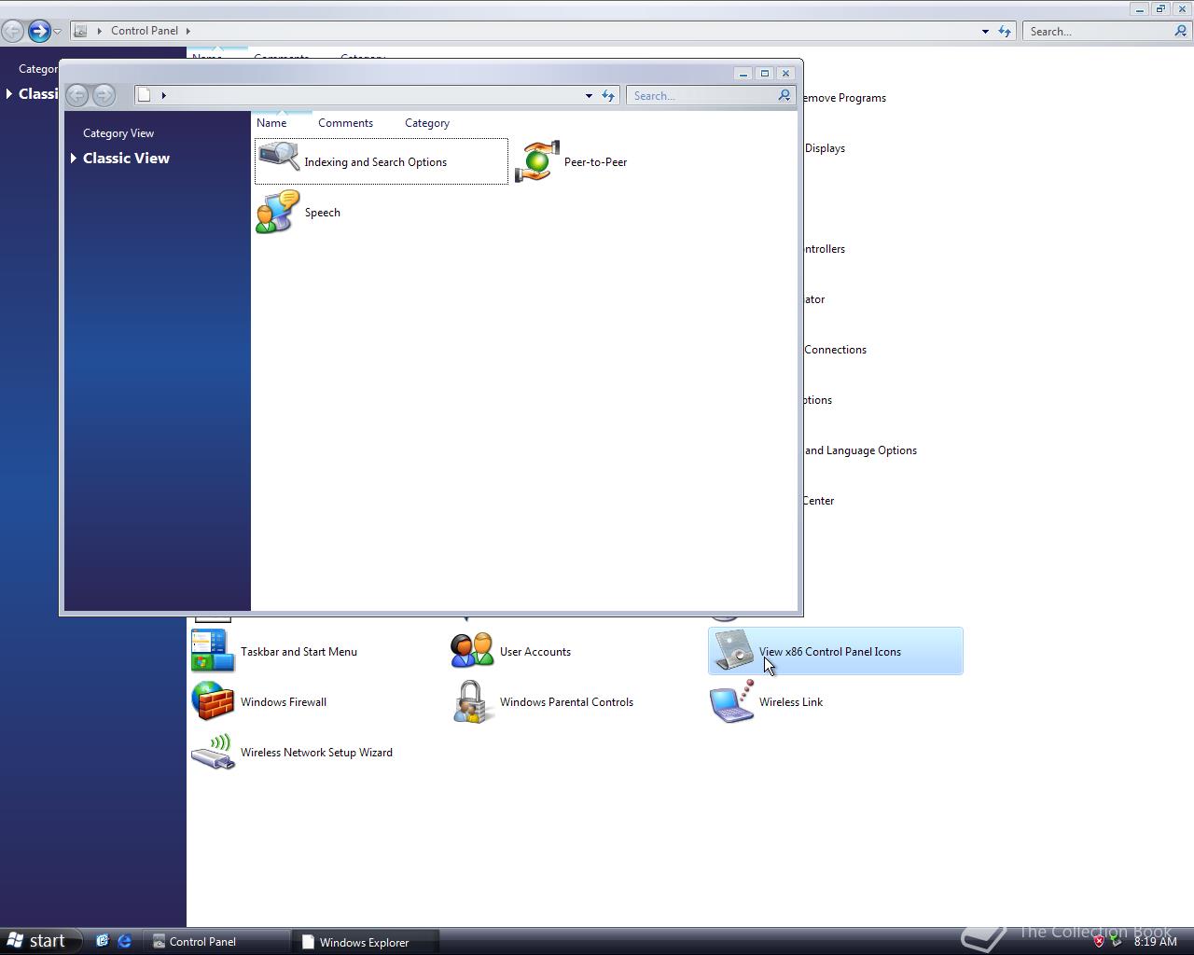Open the Windows Parental Controls icon
The width and height of the screenshot is (1194, 955).
472,701
